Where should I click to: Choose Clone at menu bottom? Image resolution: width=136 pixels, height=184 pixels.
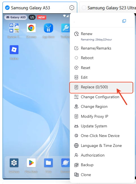tap(86, 175)
